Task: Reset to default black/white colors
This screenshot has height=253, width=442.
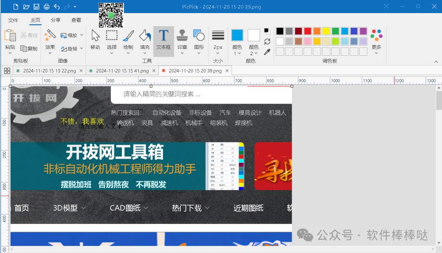Action: click(267, 31)
